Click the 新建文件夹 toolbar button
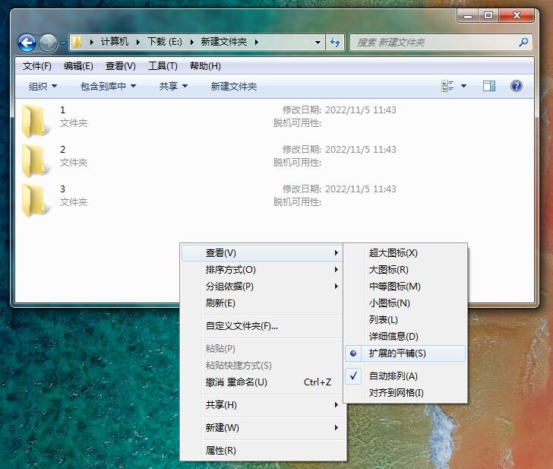 [x=234, y=87]
